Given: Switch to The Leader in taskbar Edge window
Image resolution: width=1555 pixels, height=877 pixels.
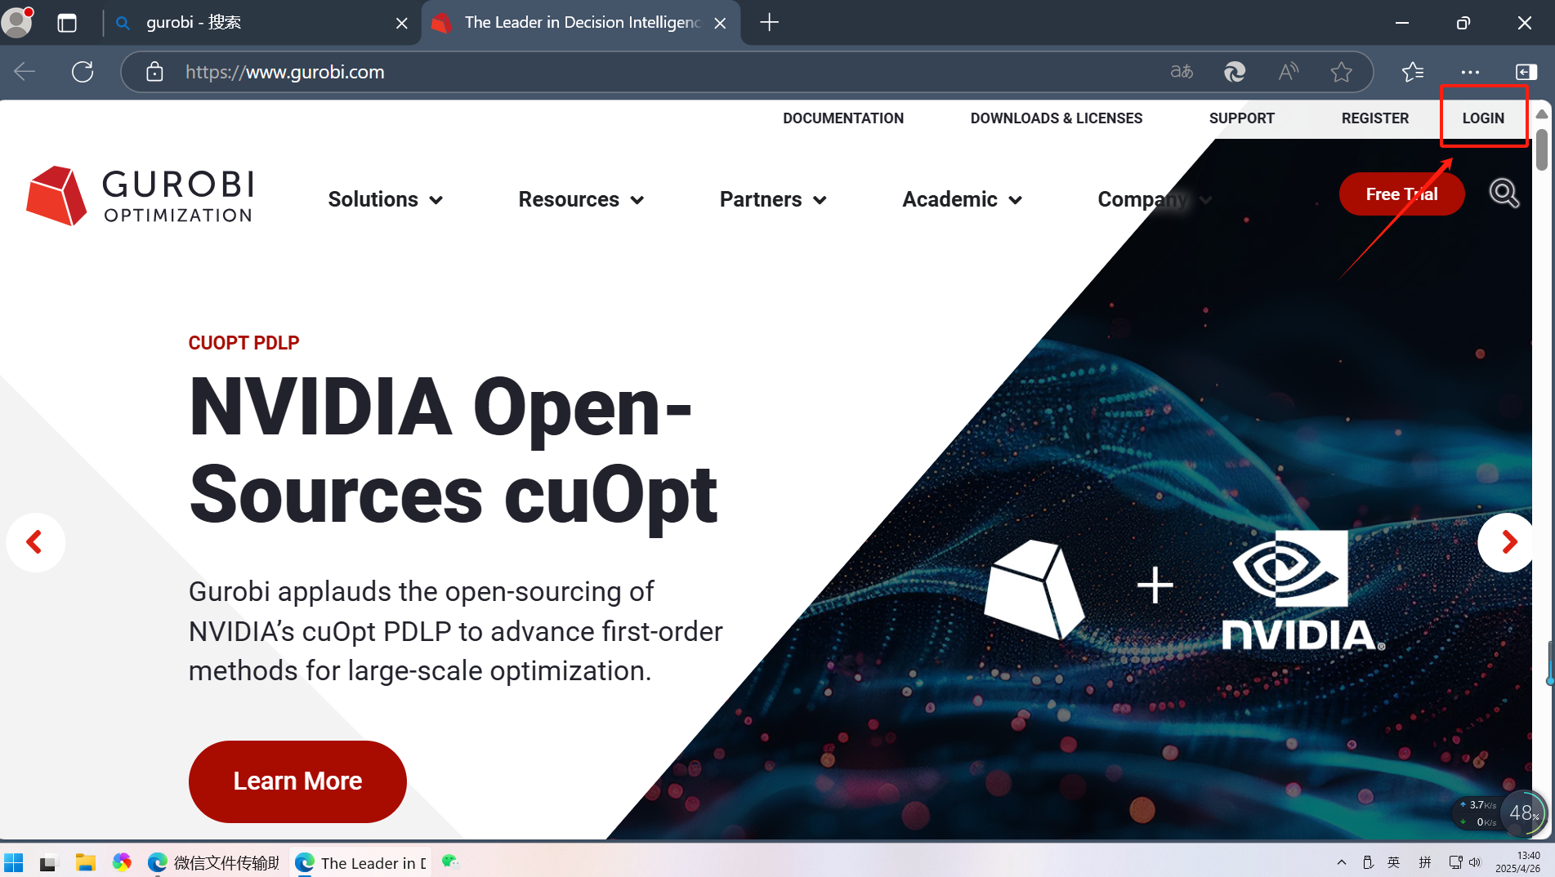Looking at the screenshot, I should (361, 862).
